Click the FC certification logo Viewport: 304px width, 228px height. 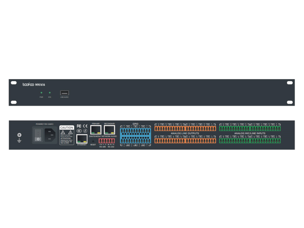pyautogui.click(x=79, y=126)
